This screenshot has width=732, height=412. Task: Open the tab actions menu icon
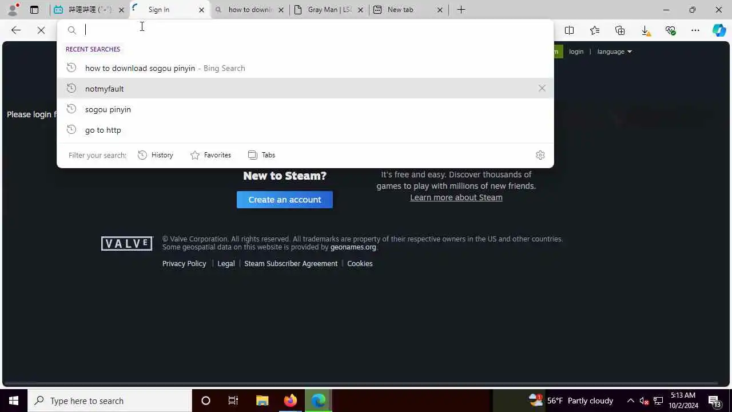pyautogui.click(x=34, y=10)
